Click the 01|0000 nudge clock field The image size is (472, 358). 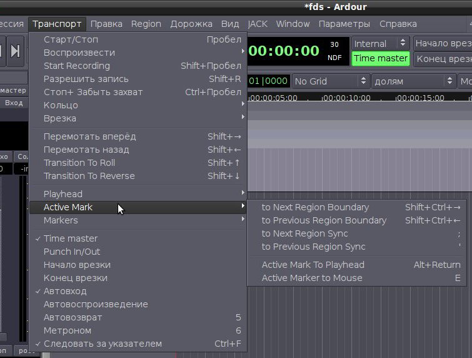[x=268, y=81]
